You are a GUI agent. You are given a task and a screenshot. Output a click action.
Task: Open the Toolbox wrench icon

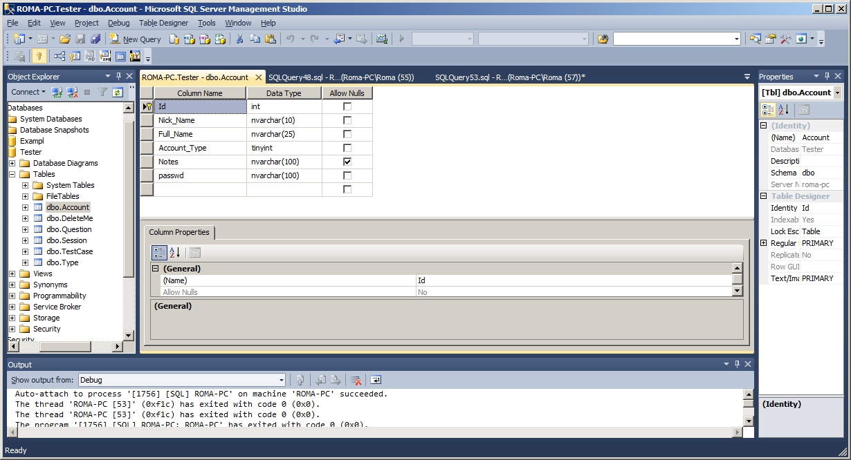(x=785, y=39)
